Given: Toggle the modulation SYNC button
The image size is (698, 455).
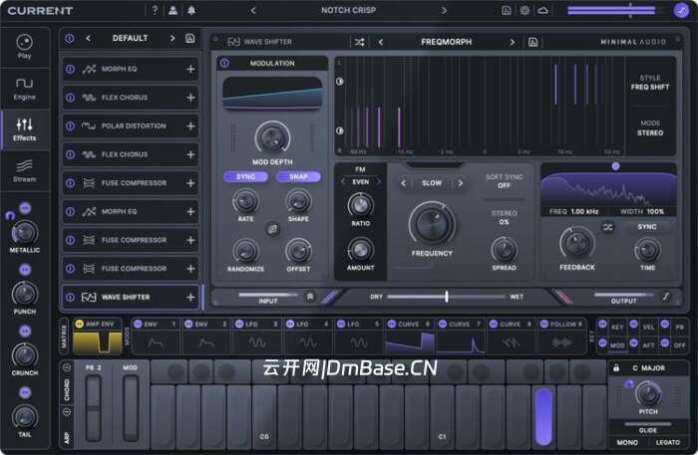Looking at the screenshot, I should pyautogui.click(x=245, y=177).
